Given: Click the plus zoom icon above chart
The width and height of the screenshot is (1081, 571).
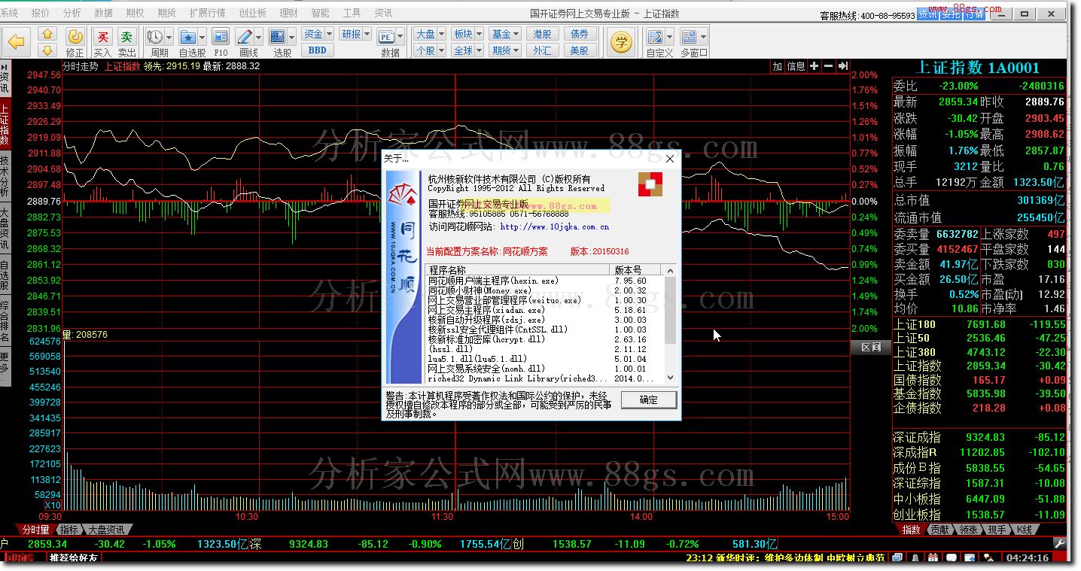Looking at the screenshot, I should [814, 66].
